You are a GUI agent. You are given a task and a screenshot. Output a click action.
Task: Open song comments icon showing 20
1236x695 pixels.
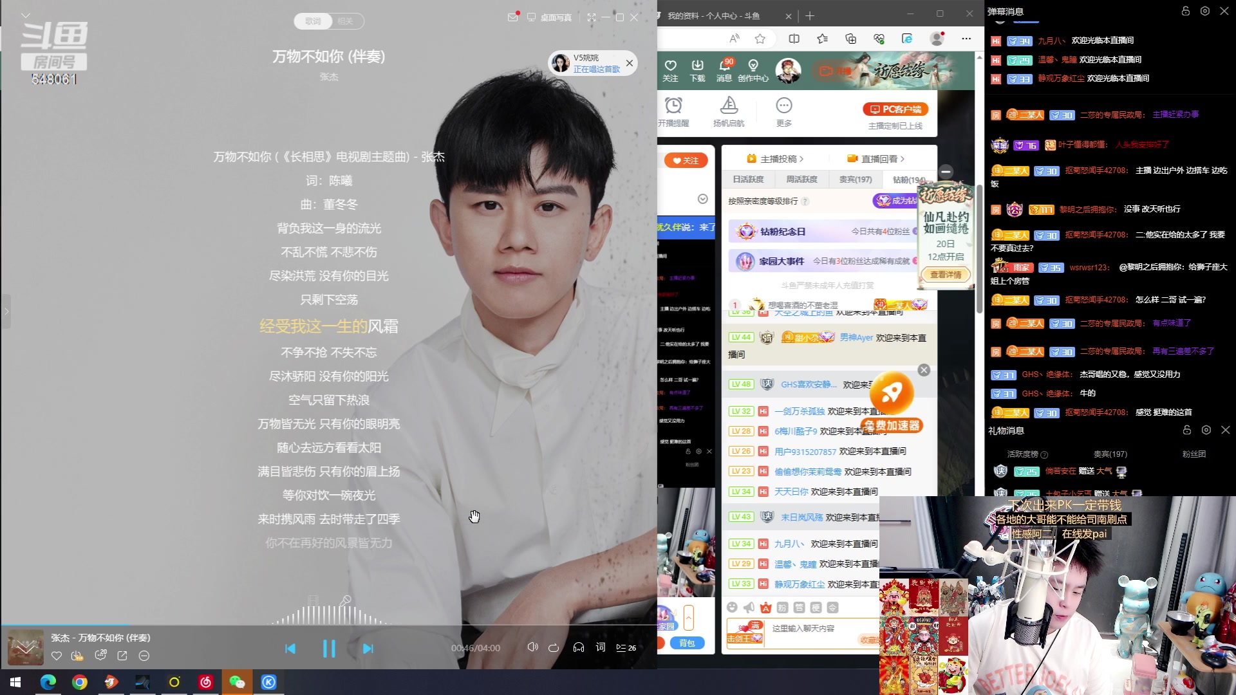click(x=100, y=655)
